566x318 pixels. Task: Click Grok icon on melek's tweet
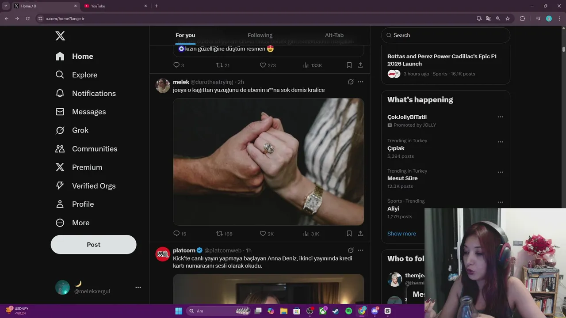pos(351,82)
